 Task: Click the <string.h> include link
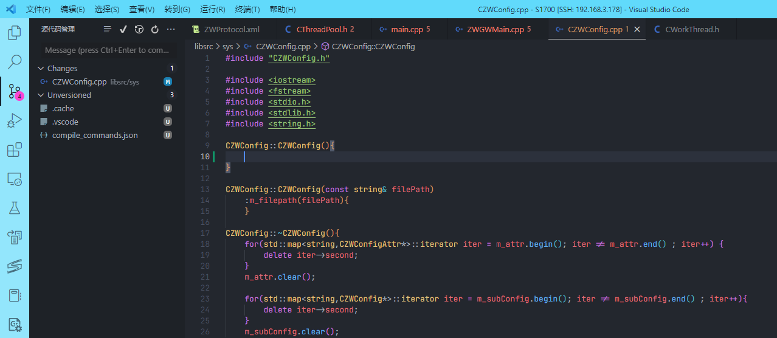[x=292, y=124]
